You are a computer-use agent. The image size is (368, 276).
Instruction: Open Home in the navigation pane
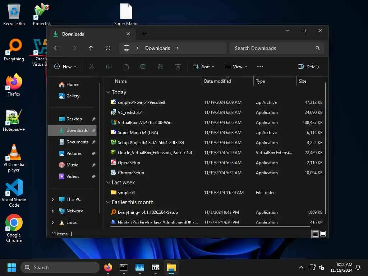click(72, 84)
